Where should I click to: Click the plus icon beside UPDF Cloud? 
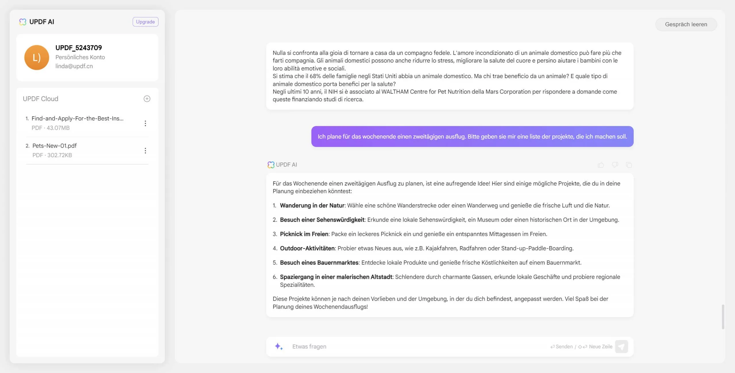147,99
